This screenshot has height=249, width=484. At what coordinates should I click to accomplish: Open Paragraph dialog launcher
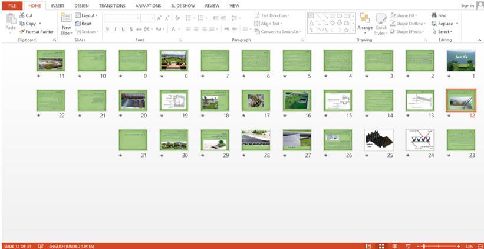tap(303, 40)
